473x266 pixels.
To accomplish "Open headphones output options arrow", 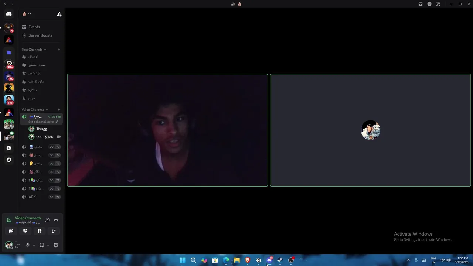I will pyautogui.click(x=48, y=245).
